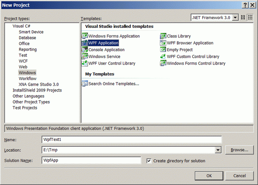Click the WPF Application template icon

(85, 43)
